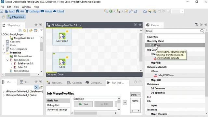Open the Window menu
The height and width of the screenshot is (117, 208).
point(26,7)
